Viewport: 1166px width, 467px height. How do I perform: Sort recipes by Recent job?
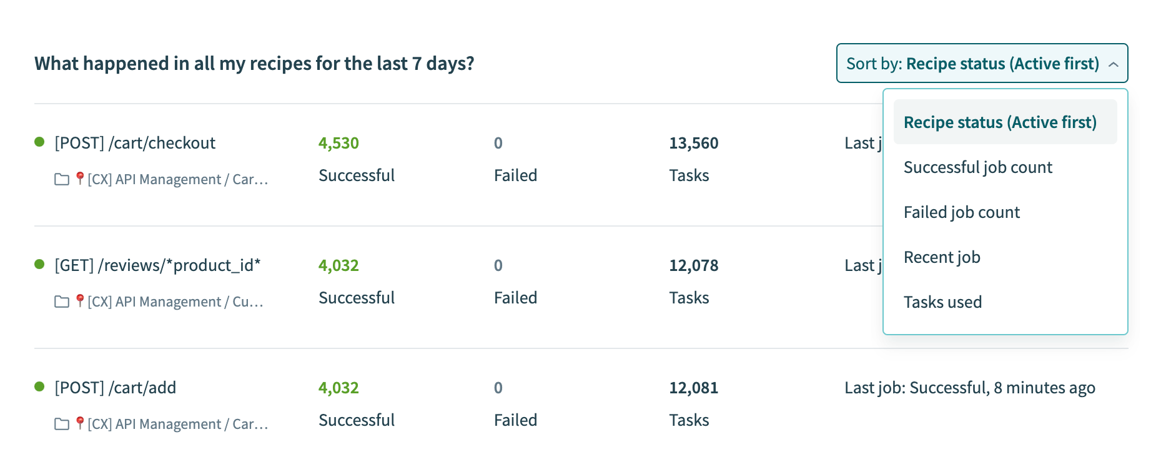[942, 257]
